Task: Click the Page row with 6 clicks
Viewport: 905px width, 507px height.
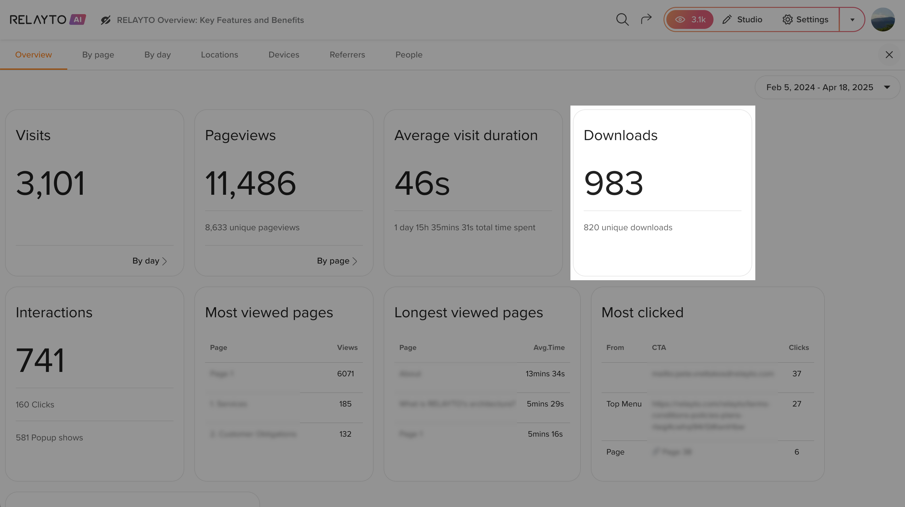Action: [x=708, y=452]
